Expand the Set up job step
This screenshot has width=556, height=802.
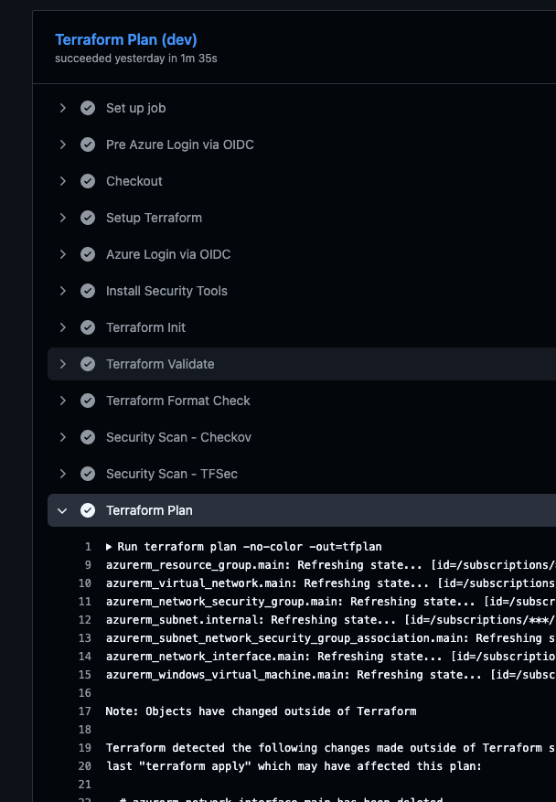[63, 108]
